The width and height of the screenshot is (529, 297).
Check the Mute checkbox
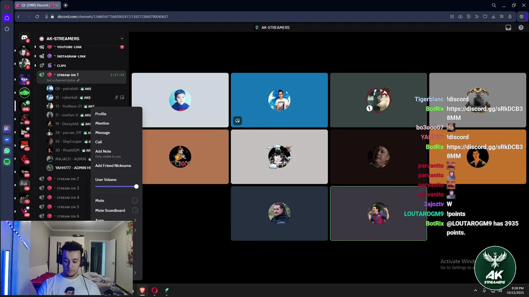[135, 200]
